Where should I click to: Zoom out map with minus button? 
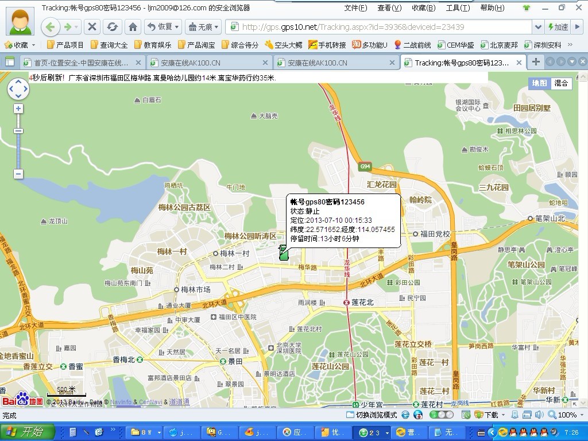tap(18, 174)
